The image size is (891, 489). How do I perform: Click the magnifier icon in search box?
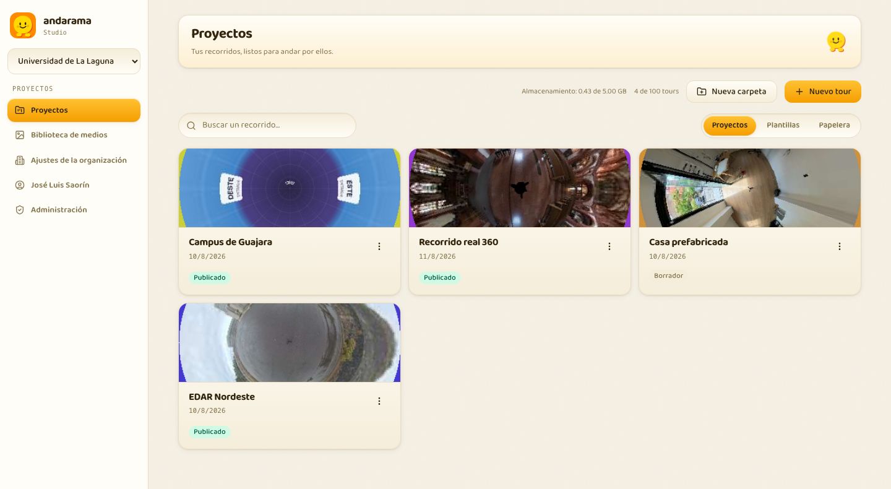(x=191, y=126)
